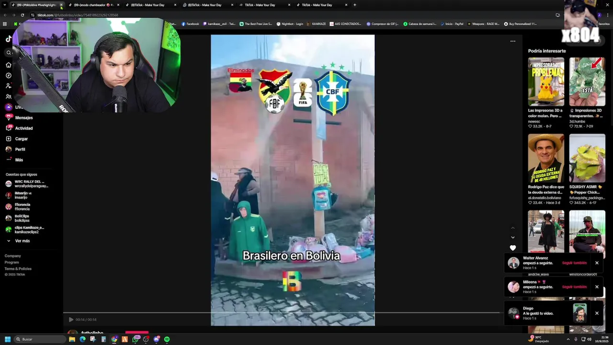
Task: Open the three-dots video options menu
Action: click(x=513, y=41)
